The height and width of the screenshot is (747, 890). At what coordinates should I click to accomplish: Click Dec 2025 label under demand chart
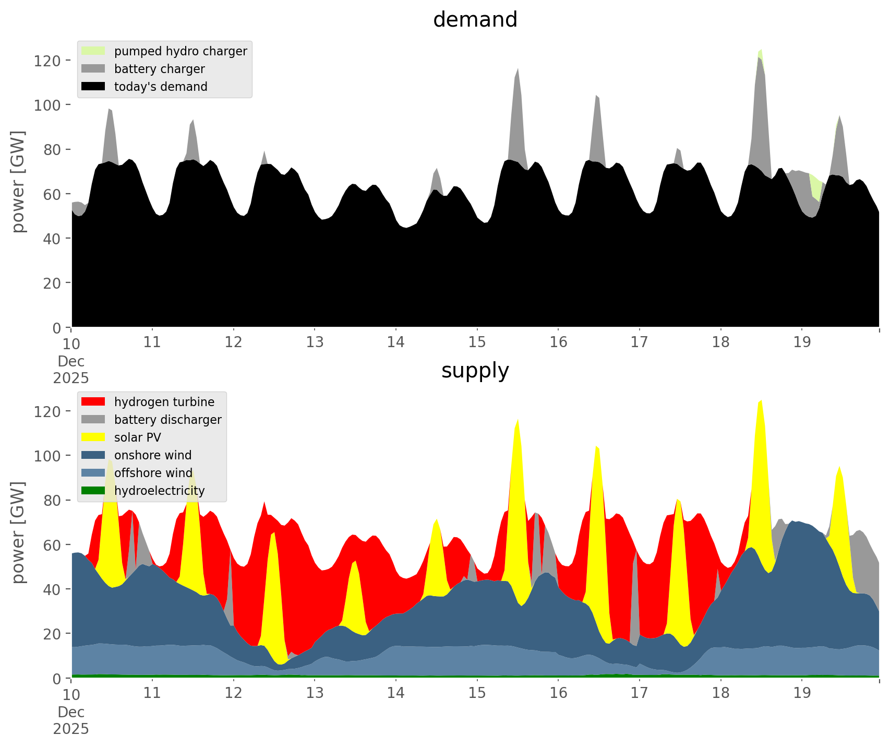click(71, 369)
